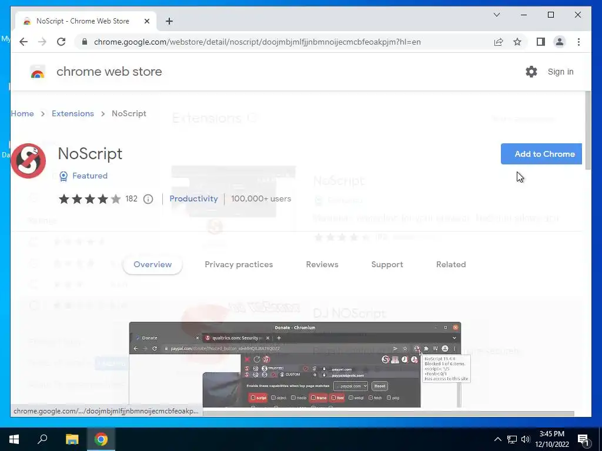The image size is (602, 451).
Task: Sign in to Chrome Web Store
Action: (560, 72)
